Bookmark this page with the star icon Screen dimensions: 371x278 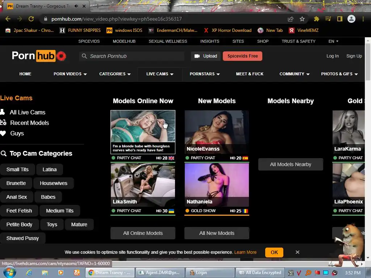pyautogui.click(x=302, y=19)
